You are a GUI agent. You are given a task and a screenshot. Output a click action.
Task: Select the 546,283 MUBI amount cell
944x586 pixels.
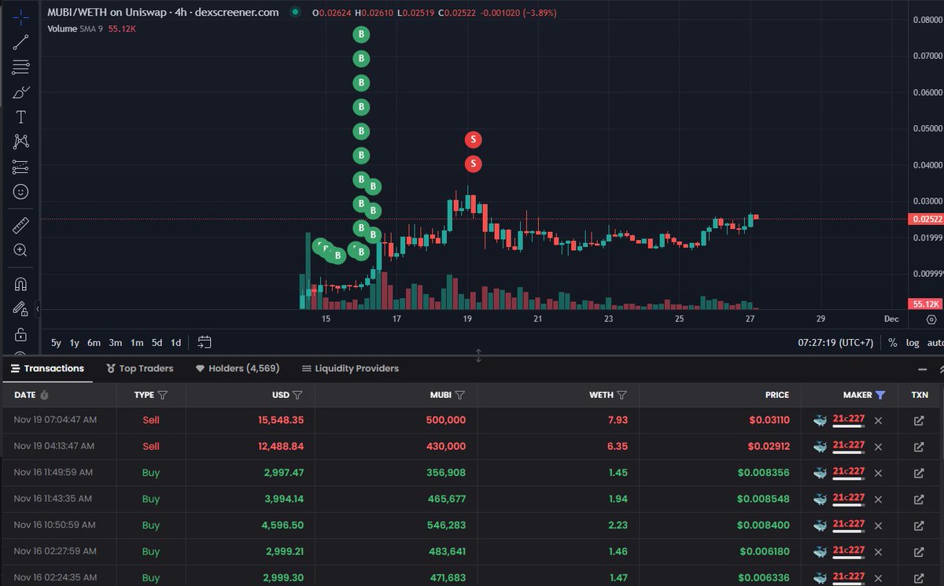pos(444,525)
